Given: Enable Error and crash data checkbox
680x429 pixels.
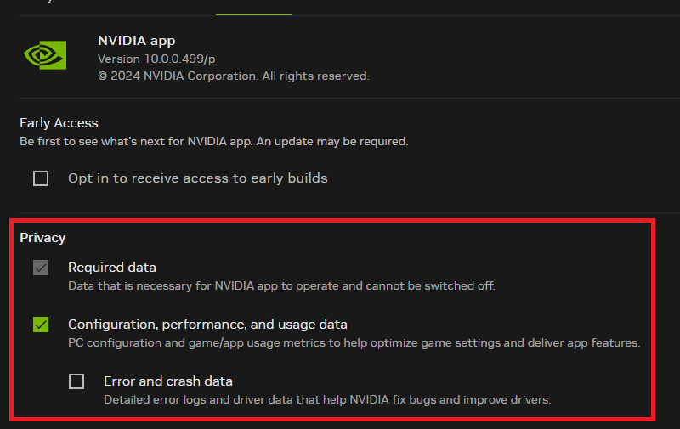Looking at the screenshot, I should pos(76,381).
